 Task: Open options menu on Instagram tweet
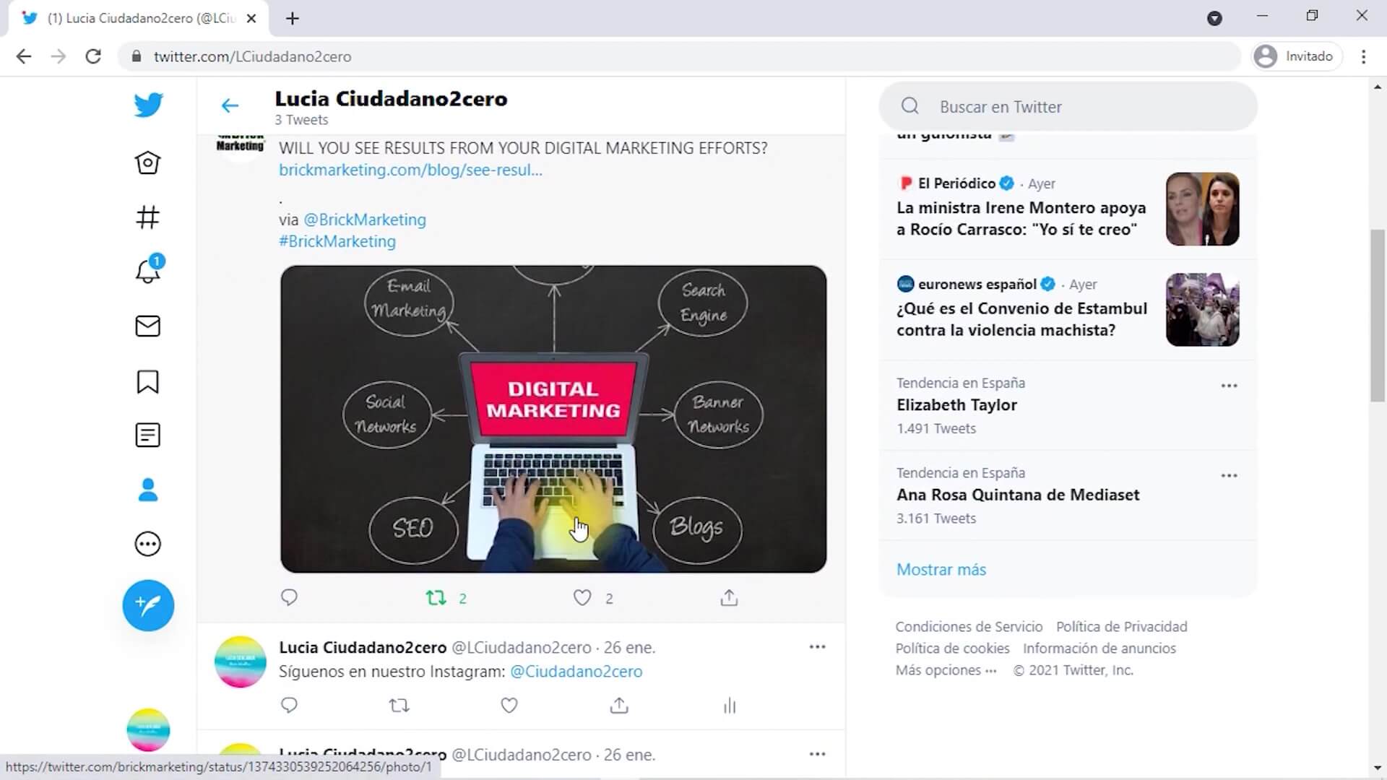(x=817, y=647)
